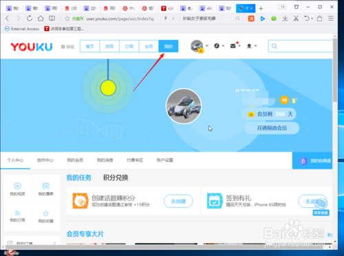Reload the page with the refresh icon

[x=30, y=19]
